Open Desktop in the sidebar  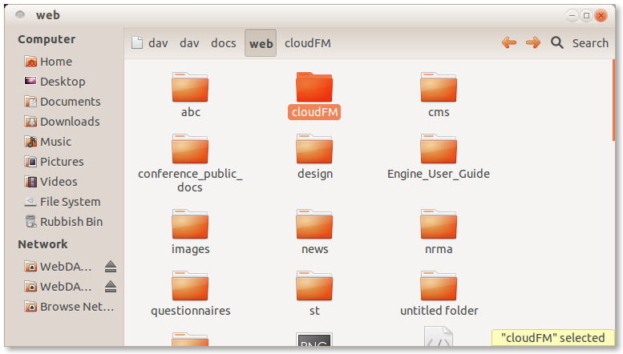(x=55, y=82)
